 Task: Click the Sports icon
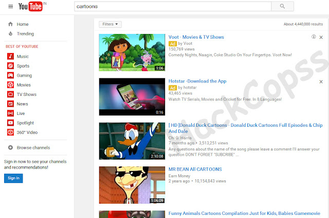click(x=10, y=66)
